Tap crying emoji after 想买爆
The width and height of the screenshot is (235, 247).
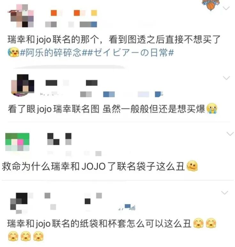(x=212, y=108)
